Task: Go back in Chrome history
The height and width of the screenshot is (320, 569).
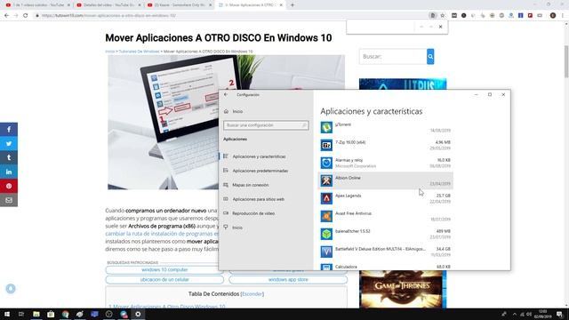Action: [x=6, y=16]
